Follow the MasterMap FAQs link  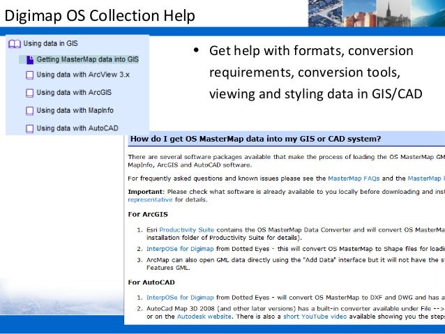click(354, 179)
